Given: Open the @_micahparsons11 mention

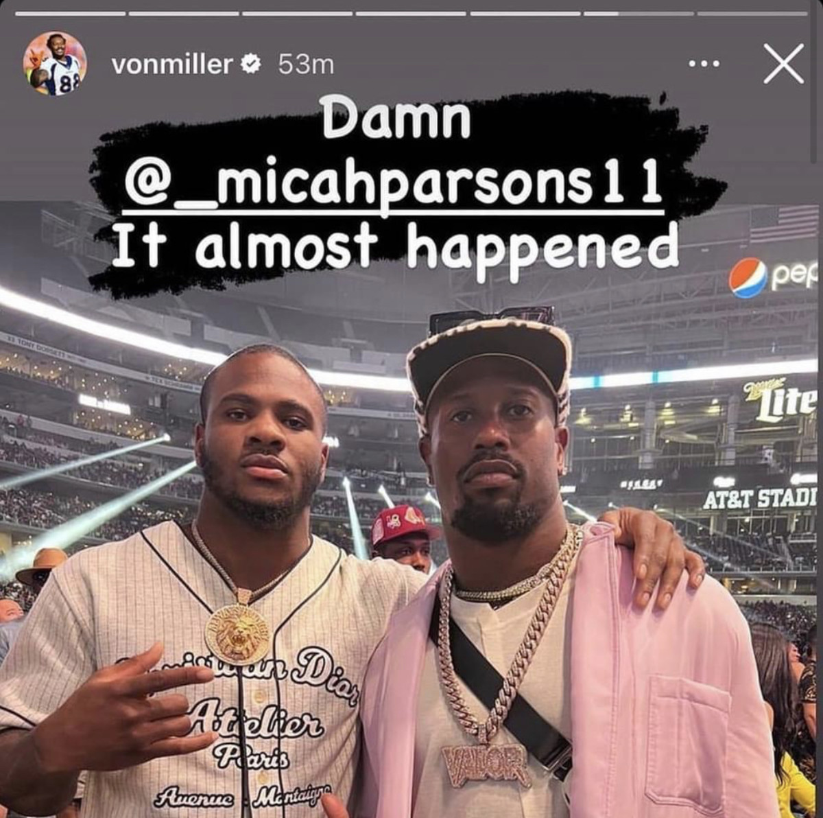Looking at the screenshot, I should tap(394, 181).
